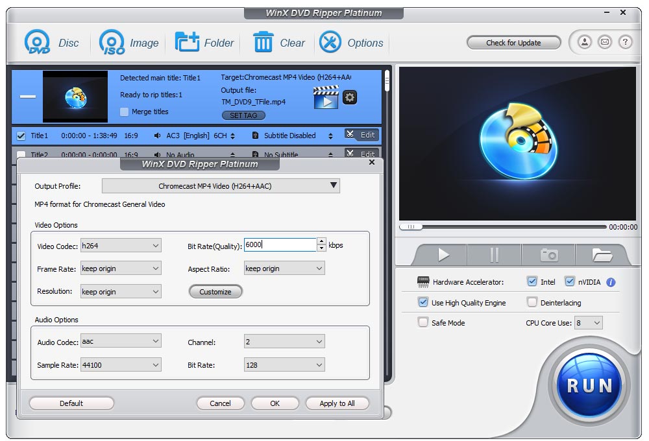The image size is (649, 441).
Task: Pause the preview playback
Action: click(494, 255)
